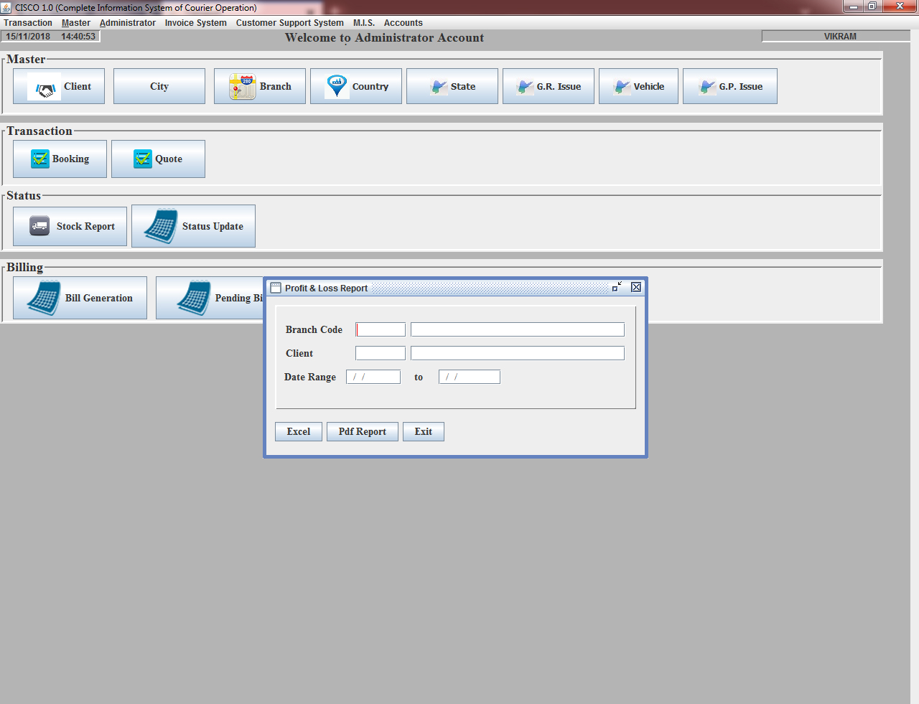Click the location pin icon on Country button
The image size is (919, 704).
point(337,87)
